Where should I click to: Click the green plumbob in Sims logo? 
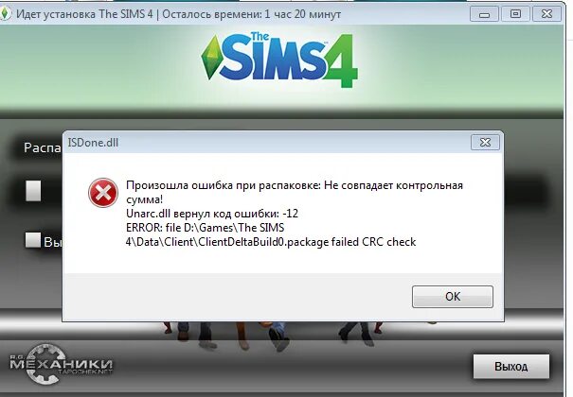pyautogui.click(x=210, y=58)
